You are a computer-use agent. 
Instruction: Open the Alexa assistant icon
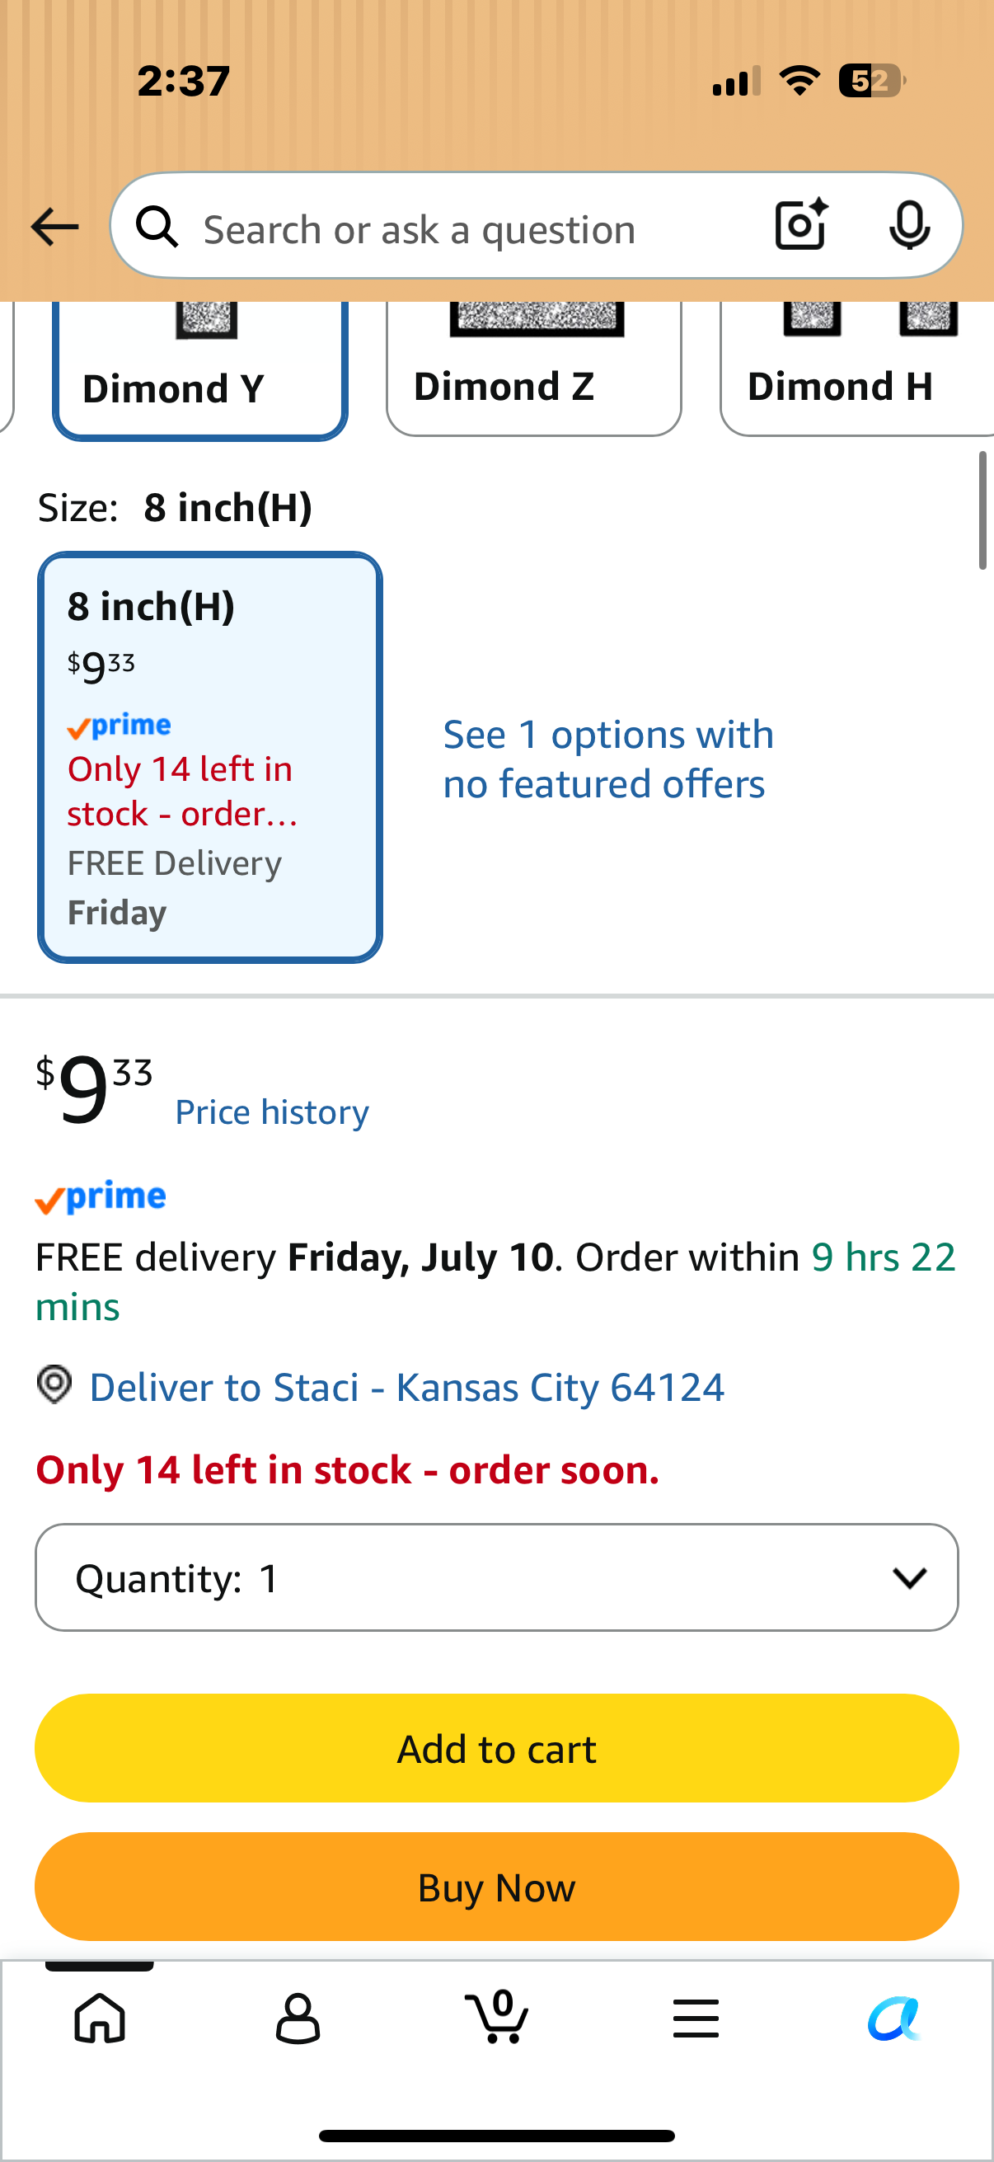pyautogui.click(x=894, y=2018)
